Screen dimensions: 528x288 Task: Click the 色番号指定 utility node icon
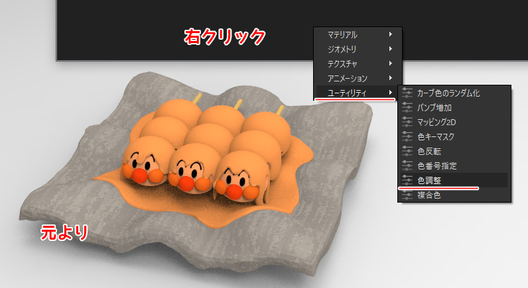point(407,166)
